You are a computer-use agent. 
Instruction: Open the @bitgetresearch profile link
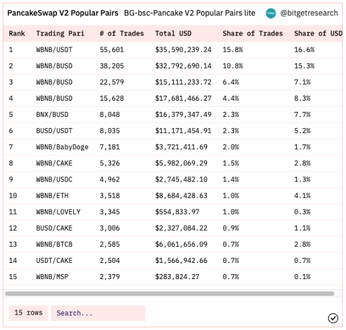point(309,13)
